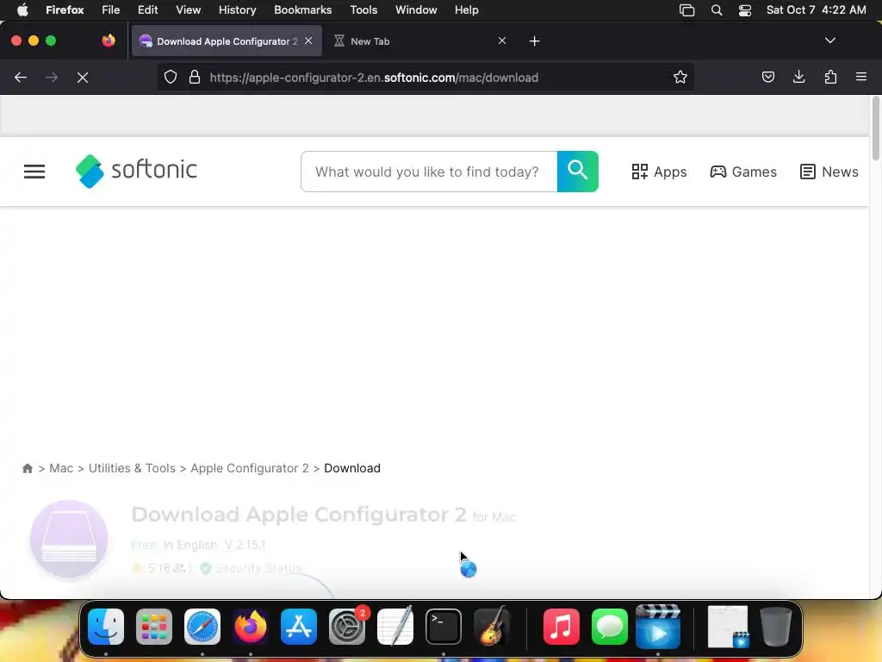Open Control Center in menu bar

click(x=745, y=10)
